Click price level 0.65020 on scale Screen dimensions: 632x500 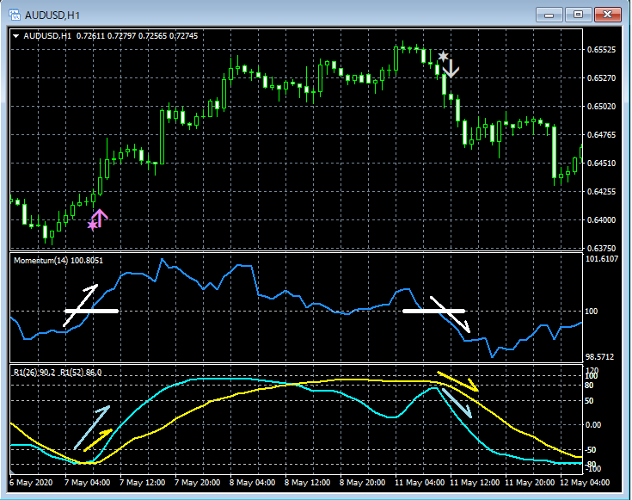pyautogui.click(x=601, y=107)
